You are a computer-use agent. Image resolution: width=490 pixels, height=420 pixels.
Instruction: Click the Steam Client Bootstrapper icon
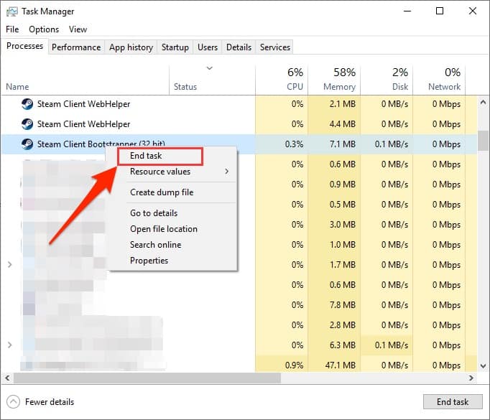[27, 144]
